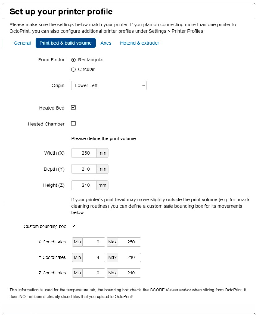The width and height of the screenshot is (256, 315).
Task: Focus the X Coordinates Max field
Action: (x=129, y=242)
